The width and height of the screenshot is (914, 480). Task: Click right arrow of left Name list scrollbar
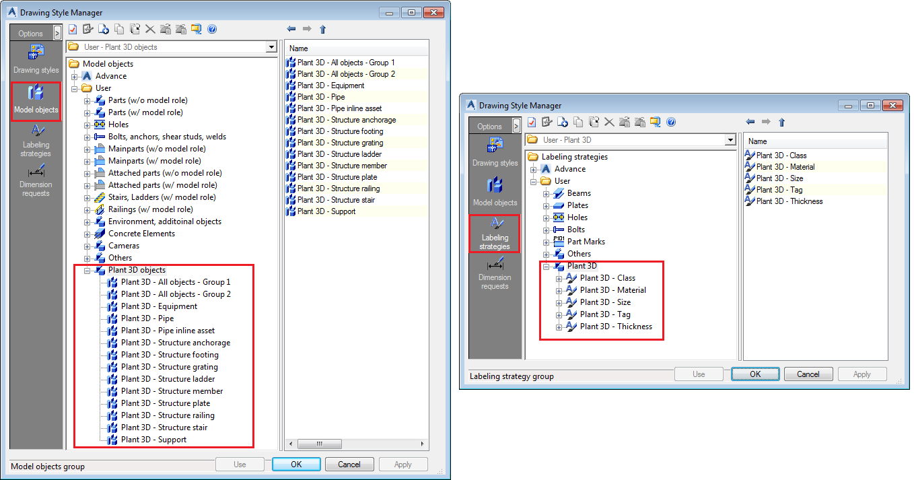coord(423,444)
